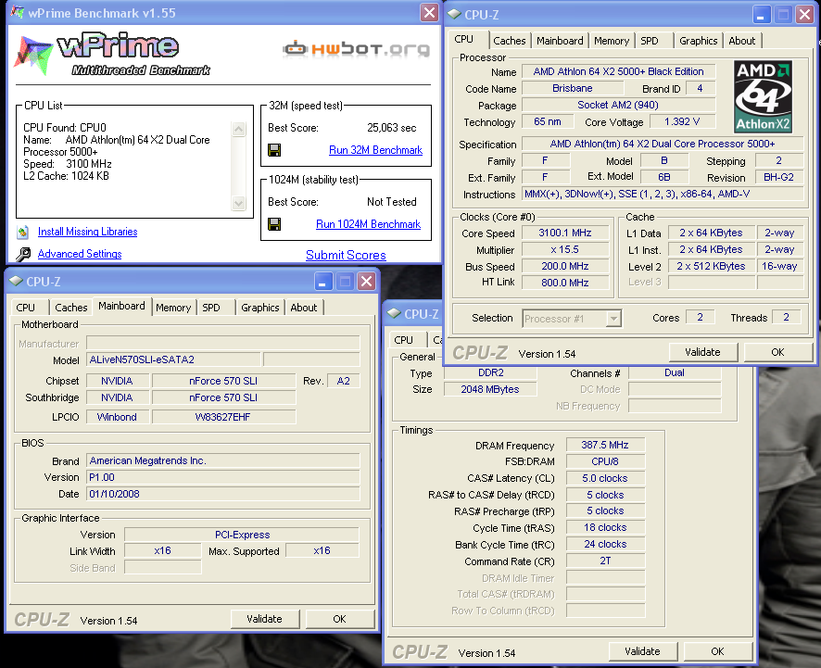Image resolution: width=821 pixels, height=668 pixels.
Task: Click the processor Name field value
Action: point(618,71)
